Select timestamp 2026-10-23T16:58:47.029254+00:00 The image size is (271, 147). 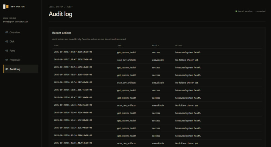tap(73, 97)
